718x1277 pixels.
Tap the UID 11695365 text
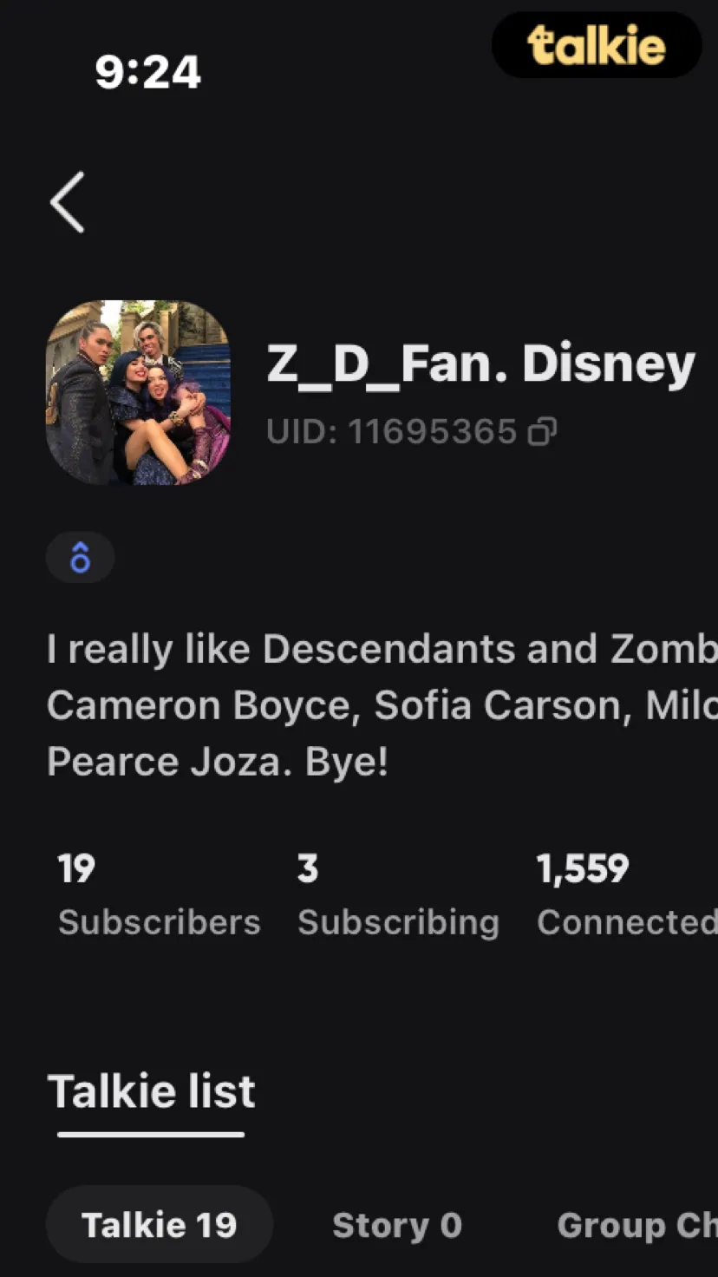pos(392,431)
